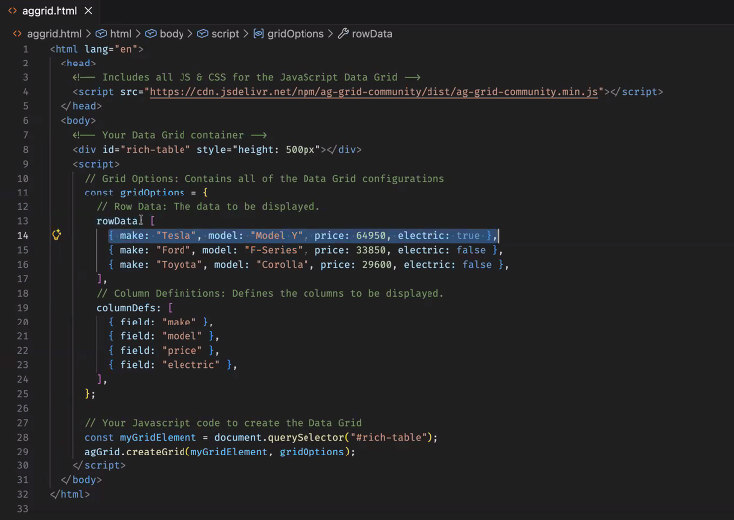734x520 pixels.
Task: Click the body cube icon in the breadcrumb
Action: click(150, 33)
